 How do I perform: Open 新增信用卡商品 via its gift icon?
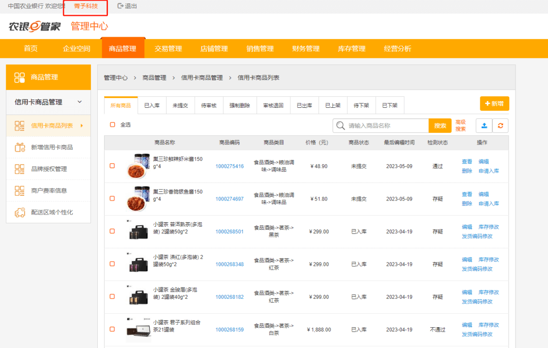19,147
